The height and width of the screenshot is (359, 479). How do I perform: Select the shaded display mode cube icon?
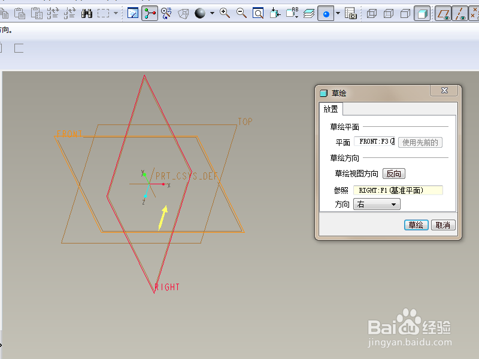click(422, 13)
